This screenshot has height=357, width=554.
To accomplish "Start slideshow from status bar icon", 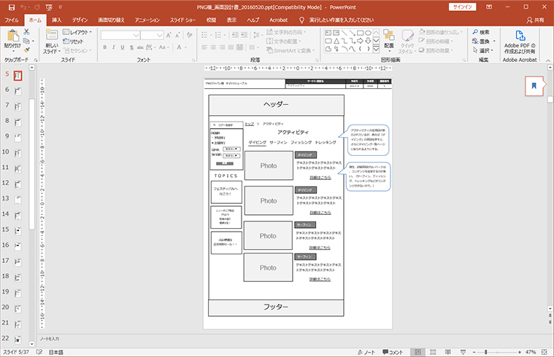I will [x=463, y=352].
